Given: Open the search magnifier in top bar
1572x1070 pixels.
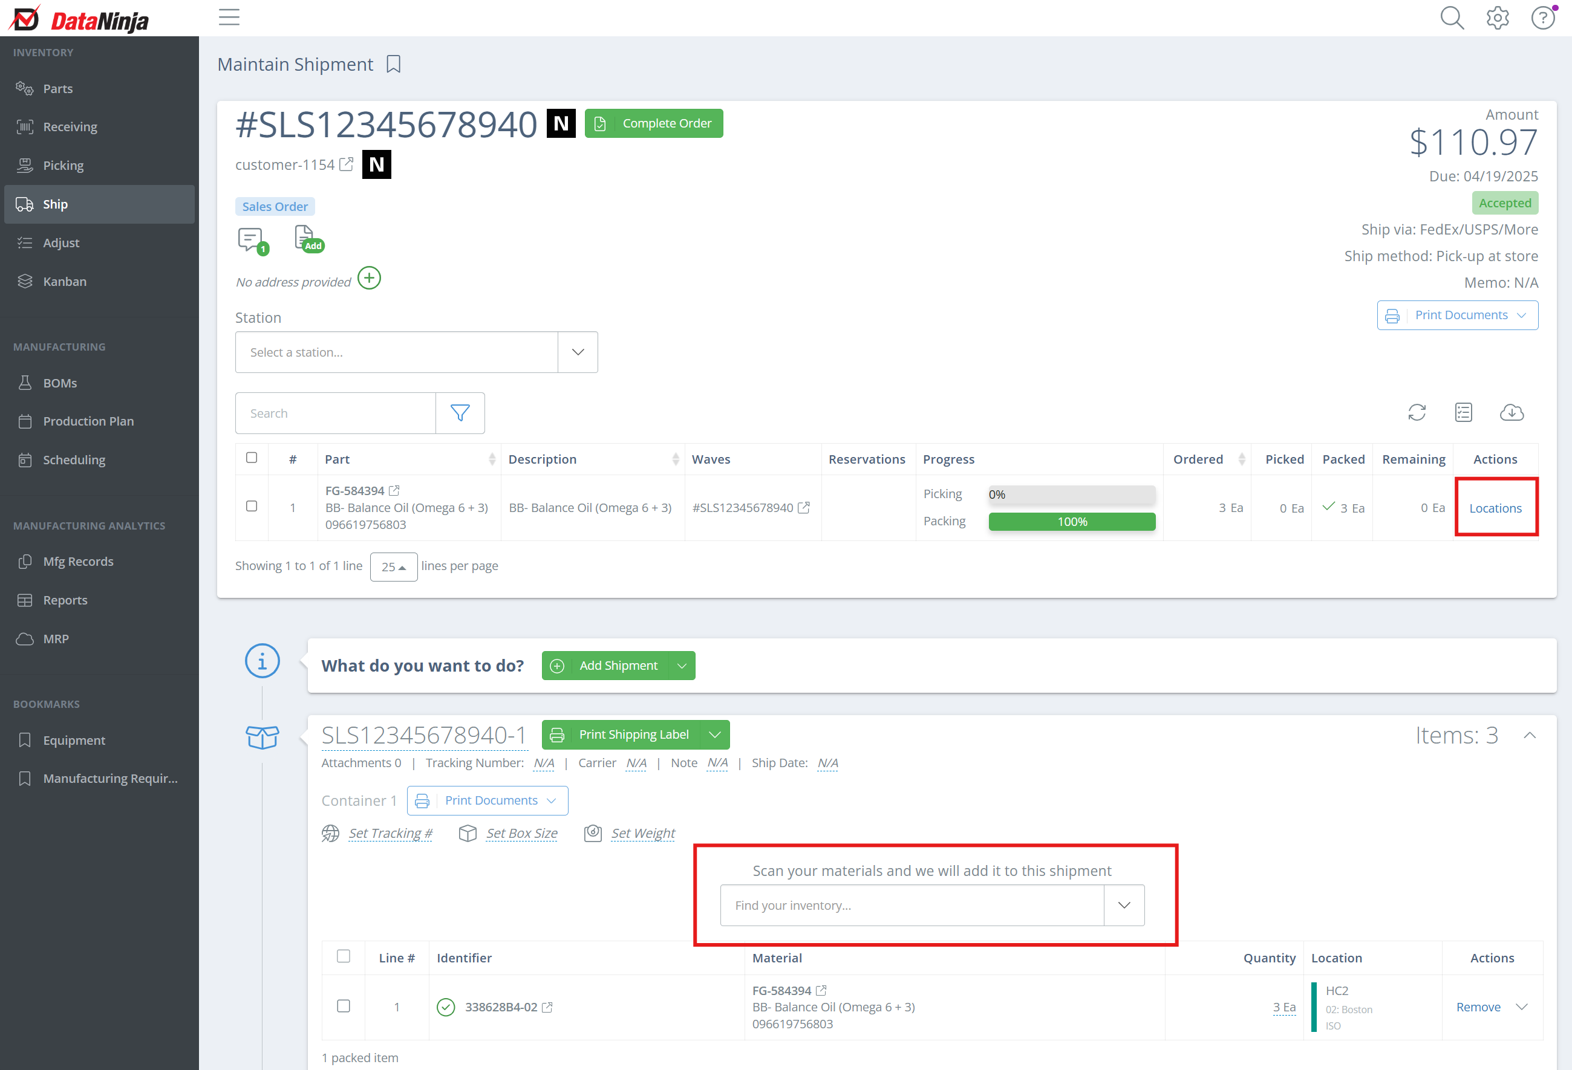Looking at the screenshot, I should (1452, 18).
